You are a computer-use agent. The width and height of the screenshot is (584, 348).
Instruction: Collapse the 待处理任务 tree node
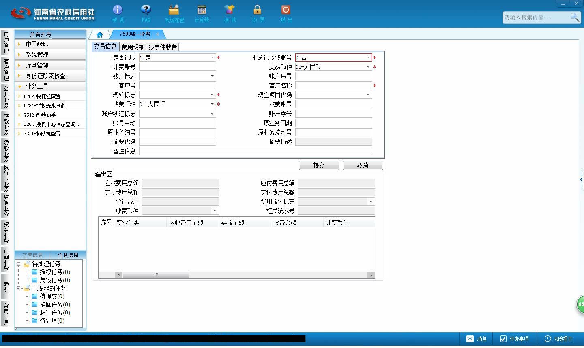point(18,264)
